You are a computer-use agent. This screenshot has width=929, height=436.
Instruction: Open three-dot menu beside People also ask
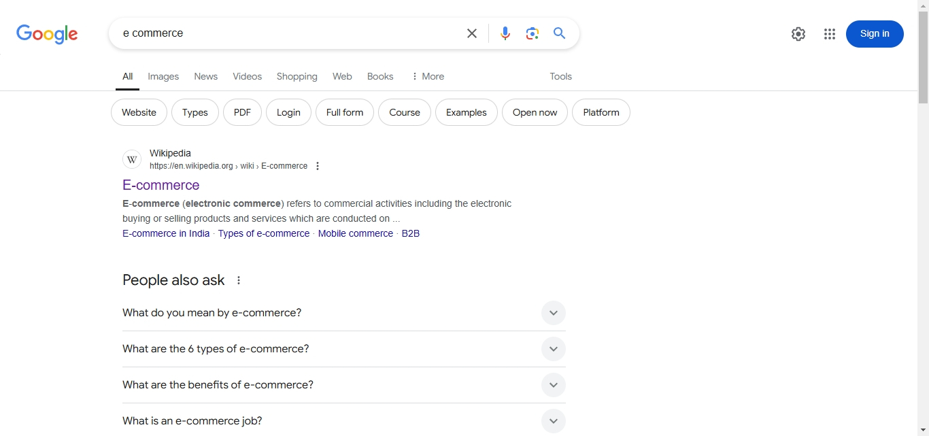(x=239, y=280)
